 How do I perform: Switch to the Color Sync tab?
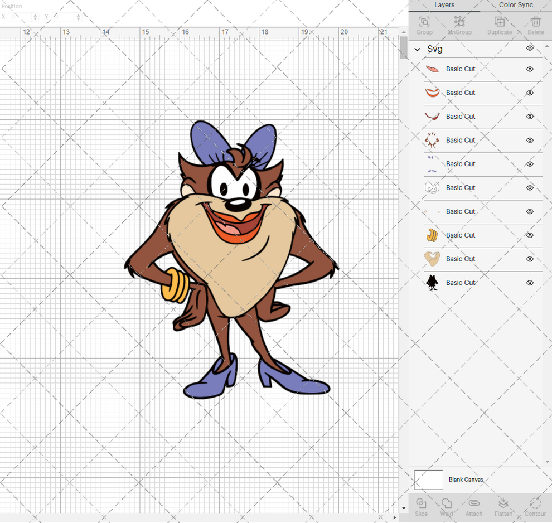point(515,5)
